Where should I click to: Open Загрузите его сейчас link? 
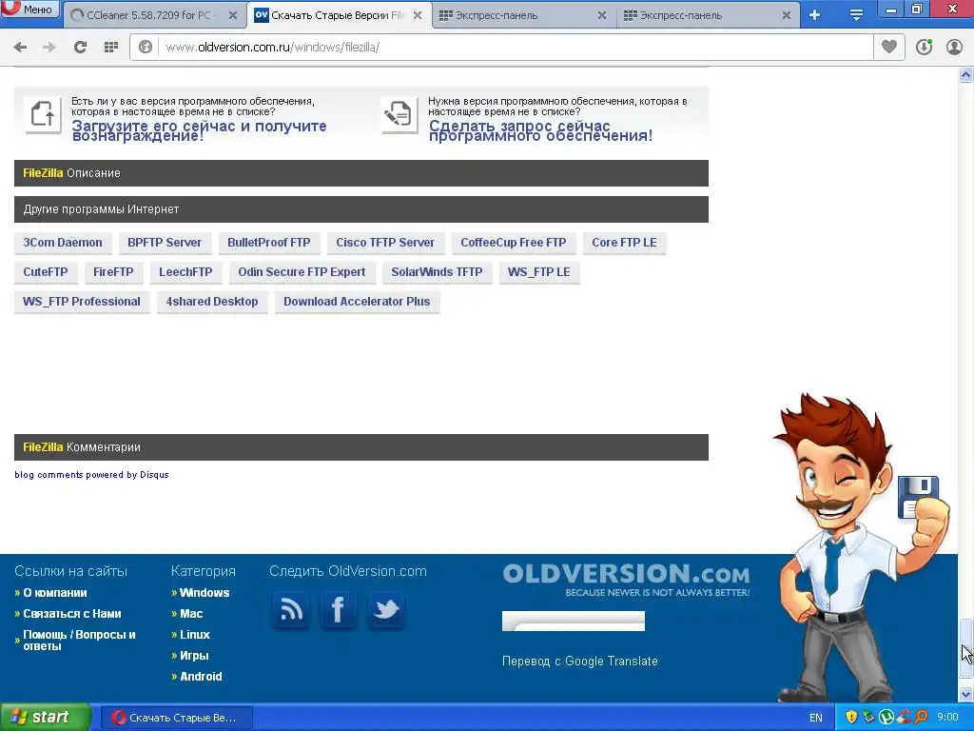click(200, 130)
